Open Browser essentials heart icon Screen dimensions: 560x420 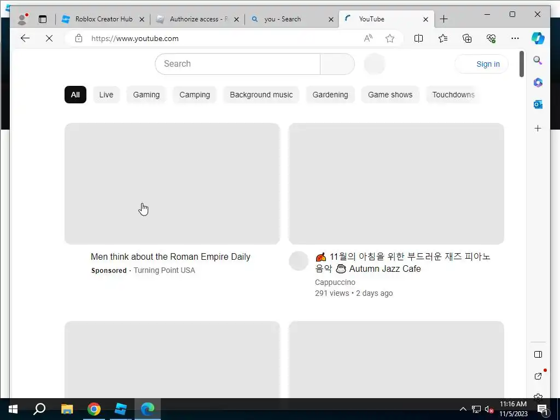point(491,38)
